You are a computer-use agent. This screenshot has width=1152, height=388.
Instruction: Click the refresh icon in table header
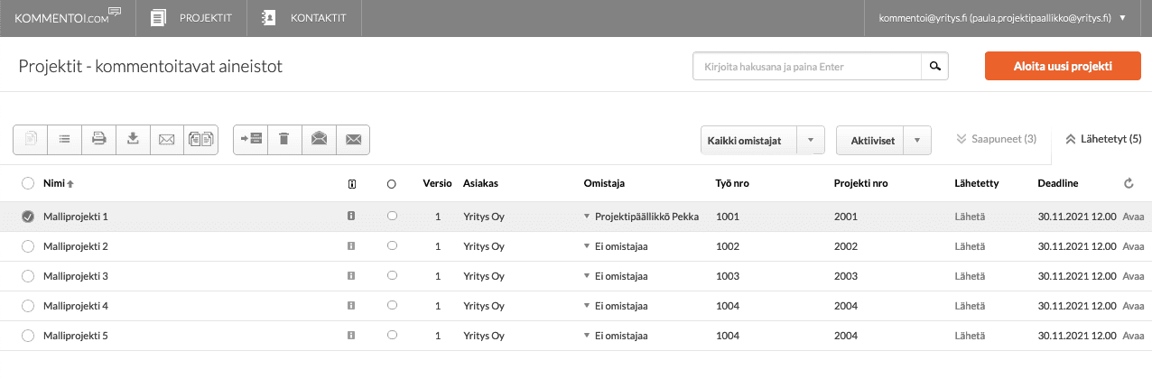point(1129,183)
